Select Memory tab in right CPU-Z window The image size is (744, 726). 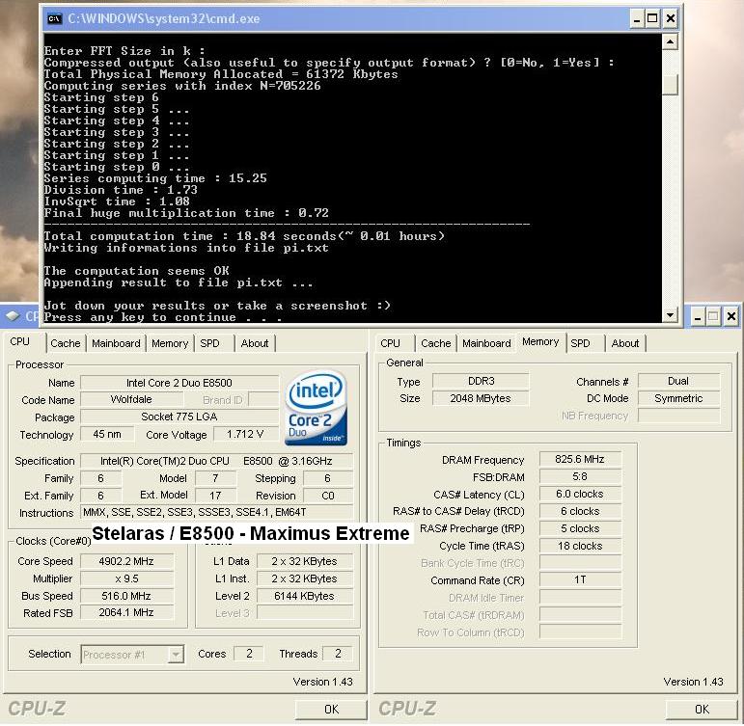click(x=540, y=342)
